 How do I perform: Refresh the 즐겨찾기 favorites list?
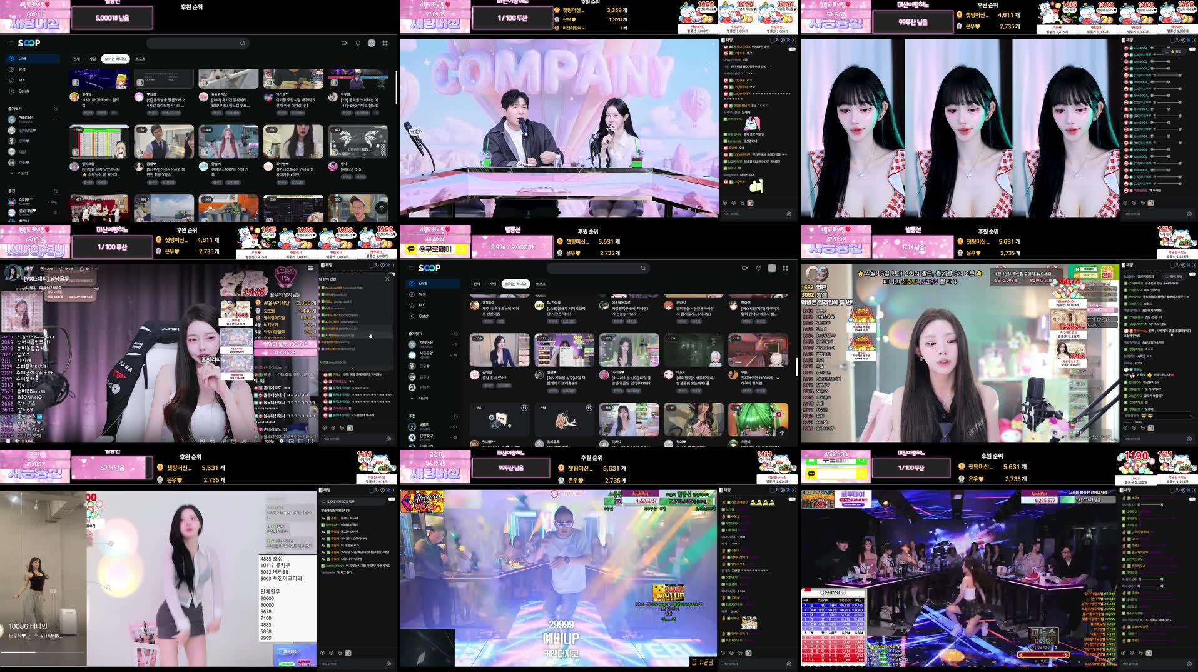pyautogui.click(x=56, y=109)
